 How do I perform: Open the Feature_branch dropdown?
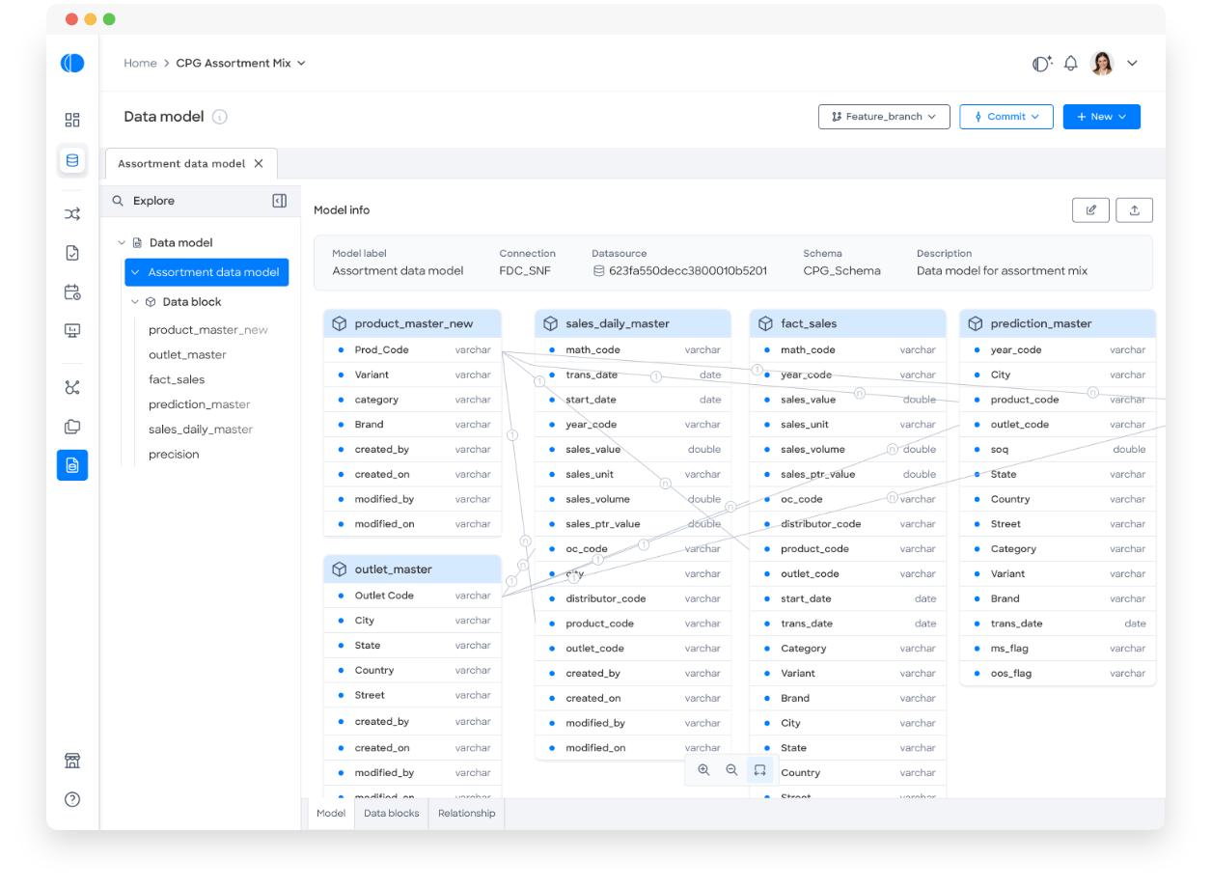coord(884,117)
